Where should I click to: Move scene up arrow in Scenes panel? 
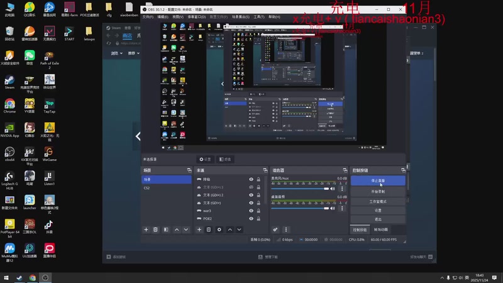pos(177,230)
